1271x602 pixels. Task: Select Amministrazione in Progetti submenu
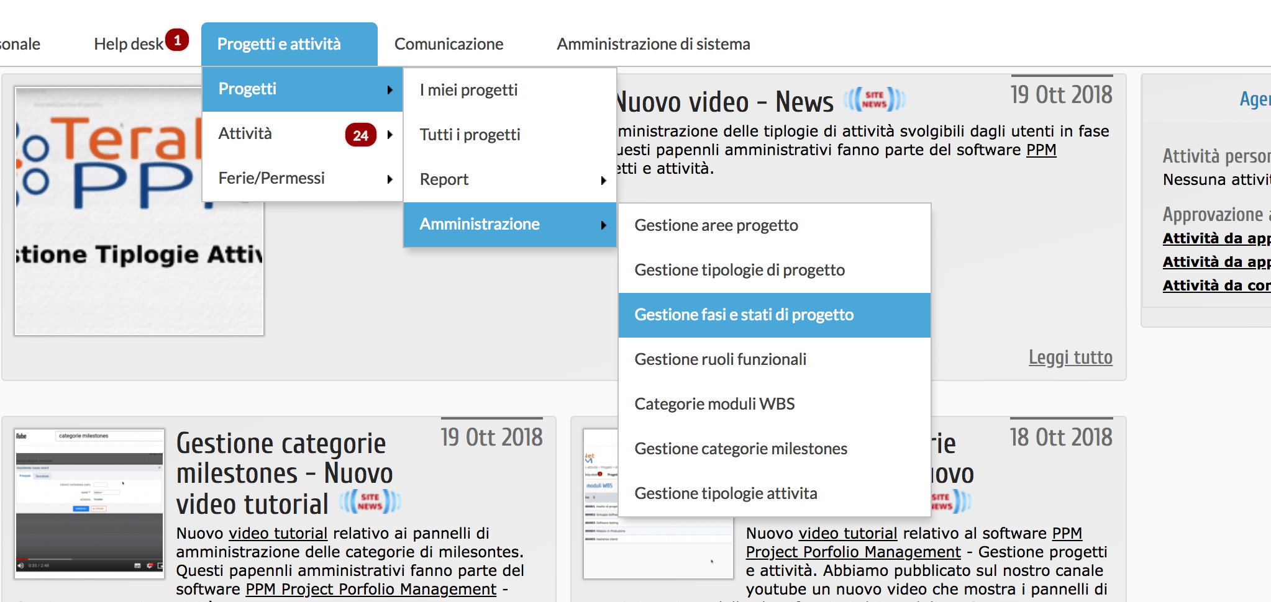click(510, 225)
